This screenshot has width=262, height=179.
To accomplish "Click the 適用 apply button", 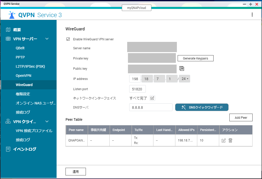I will [x=76, y=172].
